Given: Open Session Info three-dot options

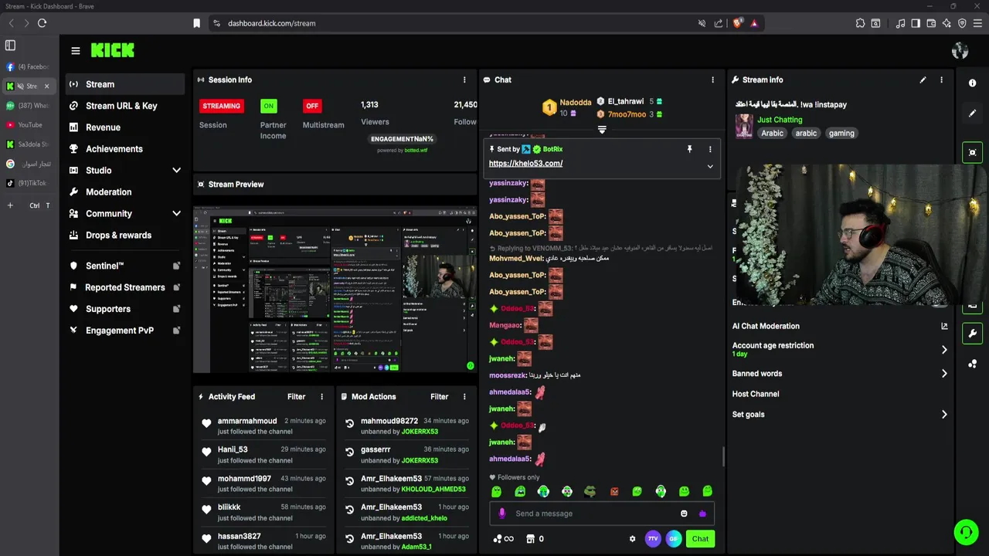Looking at the screenshot, I should click(464, 80).
